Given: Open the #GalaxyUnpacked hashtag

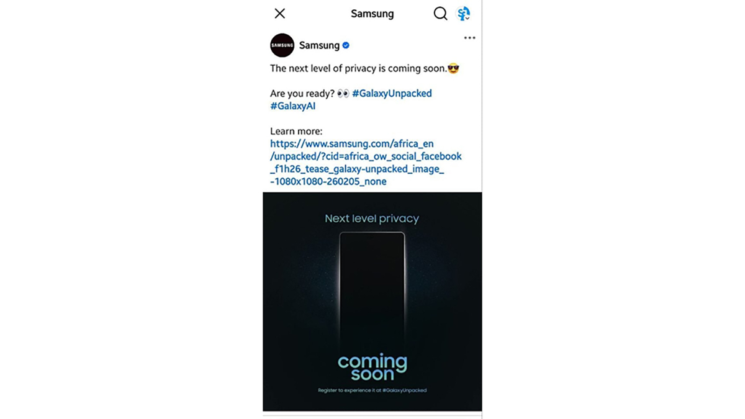Looking at the screenshot, I should (392, 93).
